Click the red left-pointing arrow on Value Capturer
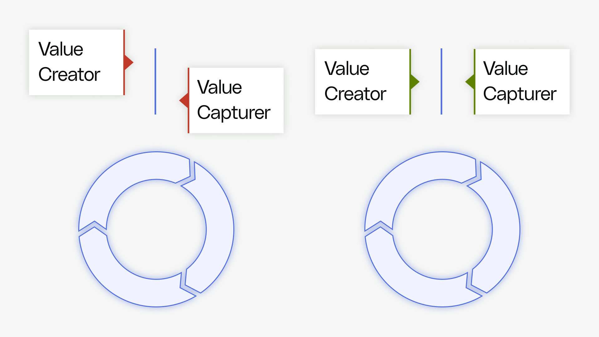The image size is (599, 337). tap(184, 100)
